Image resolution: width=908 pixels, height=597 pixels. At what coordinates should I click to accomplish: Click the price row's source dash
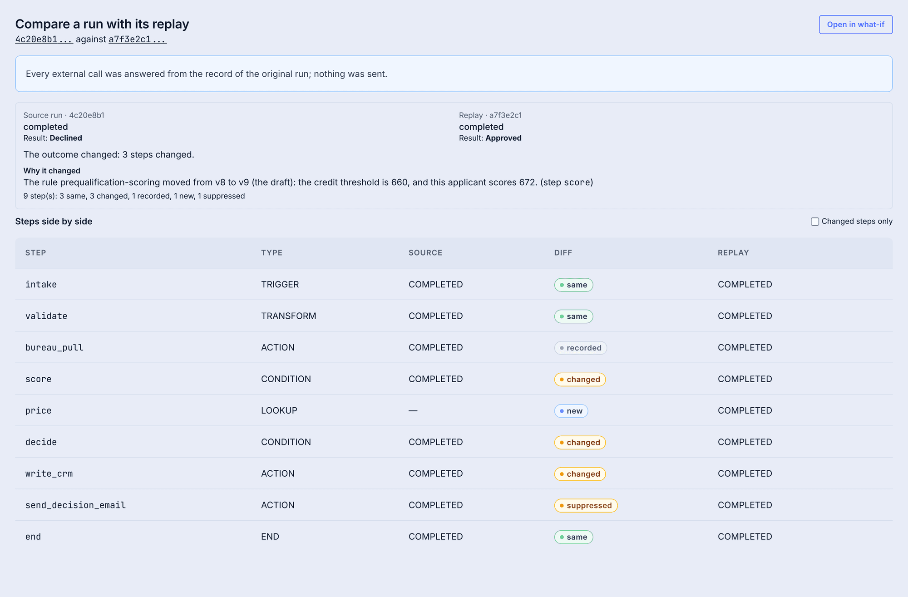[413, 410]
